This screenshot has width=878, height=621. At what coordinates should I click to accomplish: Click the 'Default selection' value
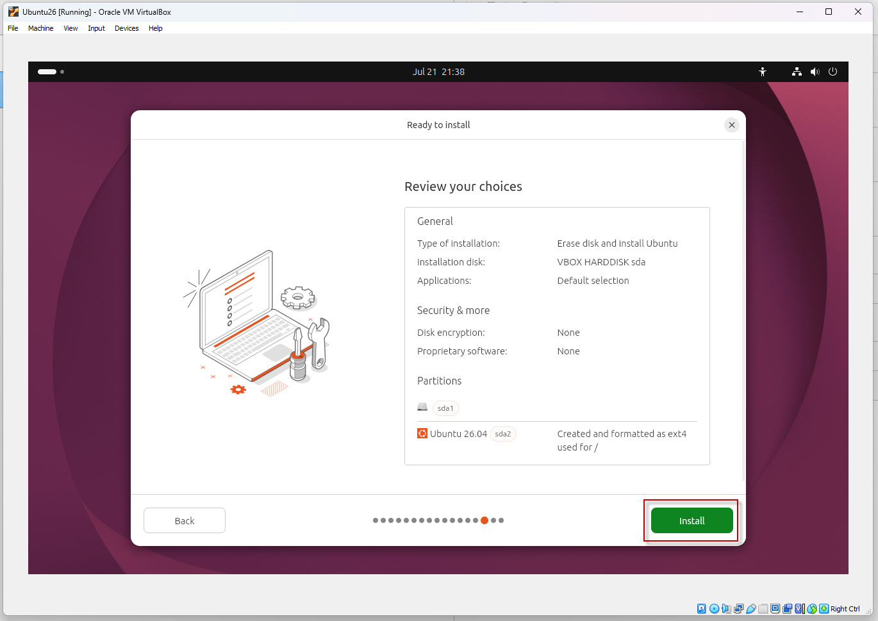[593, 281]
